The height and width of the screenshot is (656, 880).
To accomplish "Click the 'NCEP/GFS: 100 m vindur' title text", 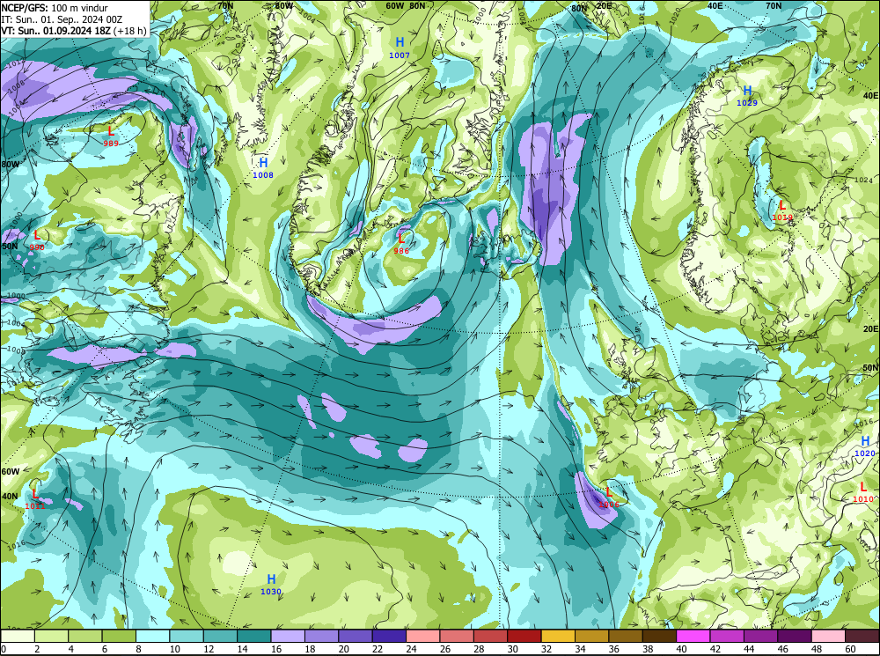I will coord(55,8).
